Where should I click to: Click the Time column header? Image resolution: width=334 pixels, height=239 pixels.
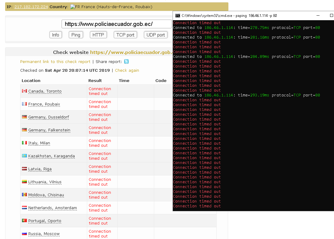(x=124, y=81)
